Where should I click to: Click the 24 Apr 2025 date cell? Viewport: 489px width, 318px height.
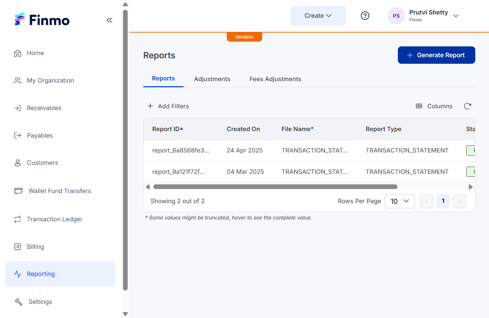coord(245,150)
